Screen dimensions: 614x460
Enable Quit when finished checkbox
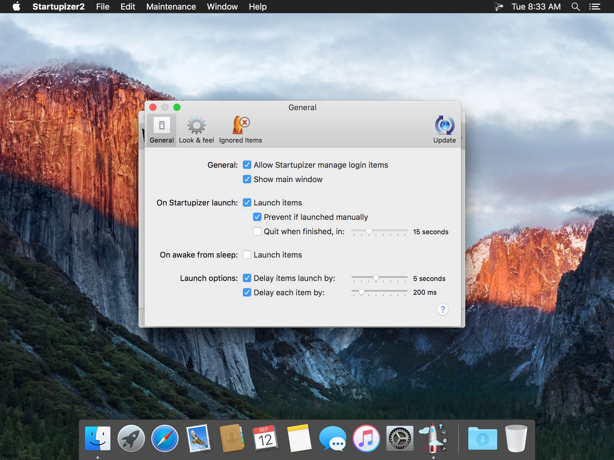pos(257,231)
